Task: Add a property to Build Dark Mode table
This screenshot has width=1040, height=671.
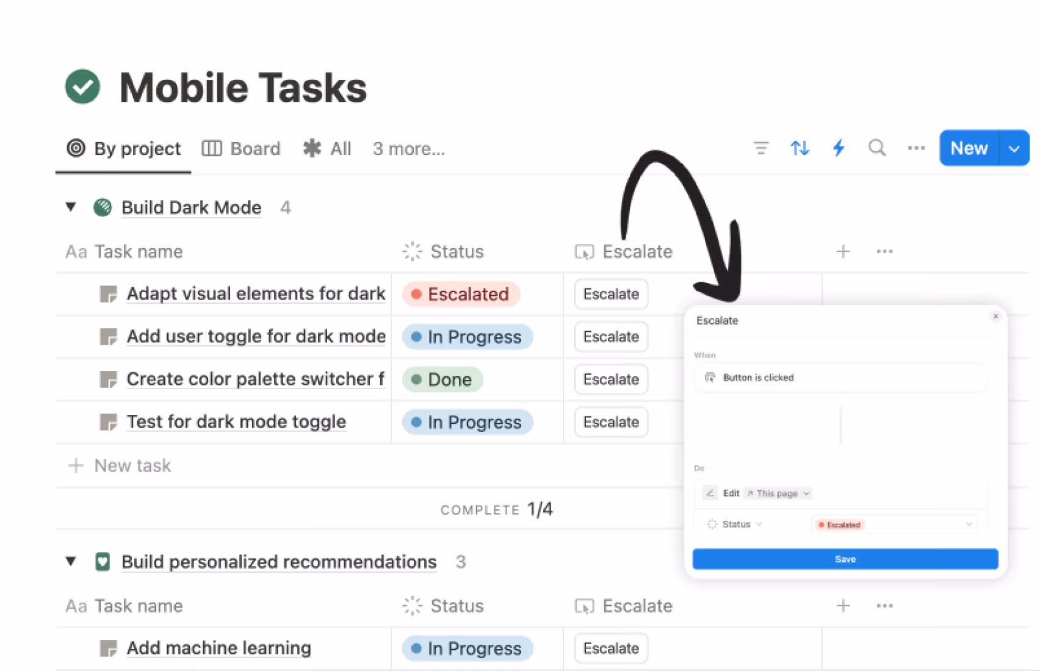Action: 843,251
